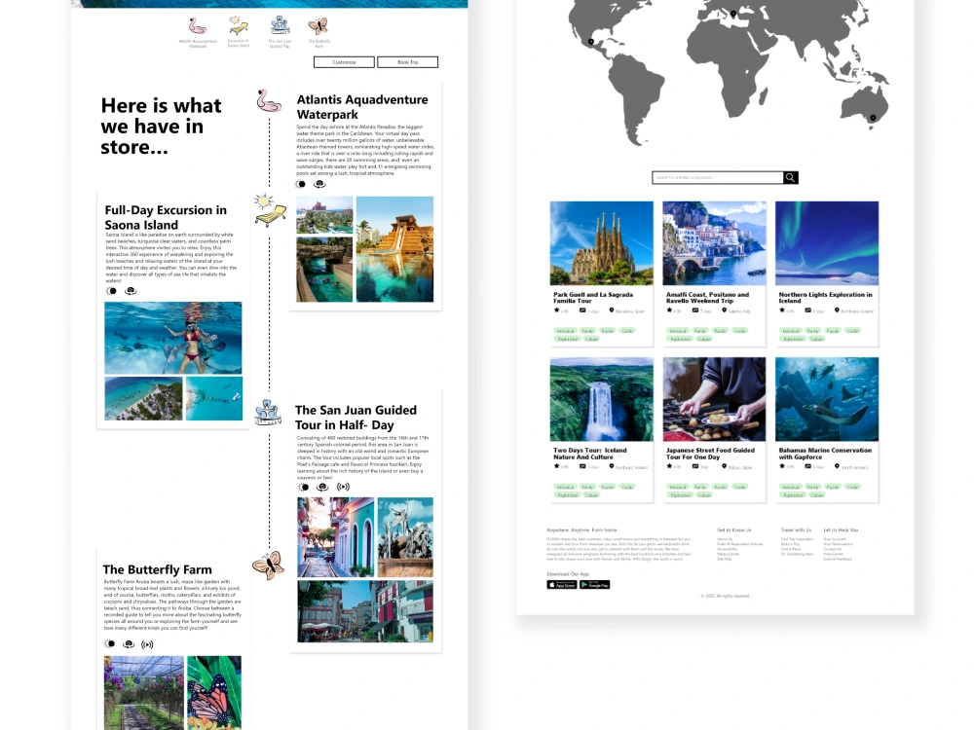Click the audio guide icon under Butterfly Farm description

pyautogui.click(x=147, y=644)
